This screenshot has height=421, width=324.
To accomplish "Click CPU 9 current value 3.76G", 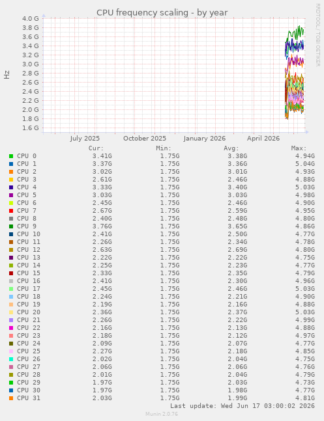I will point(102,226).
